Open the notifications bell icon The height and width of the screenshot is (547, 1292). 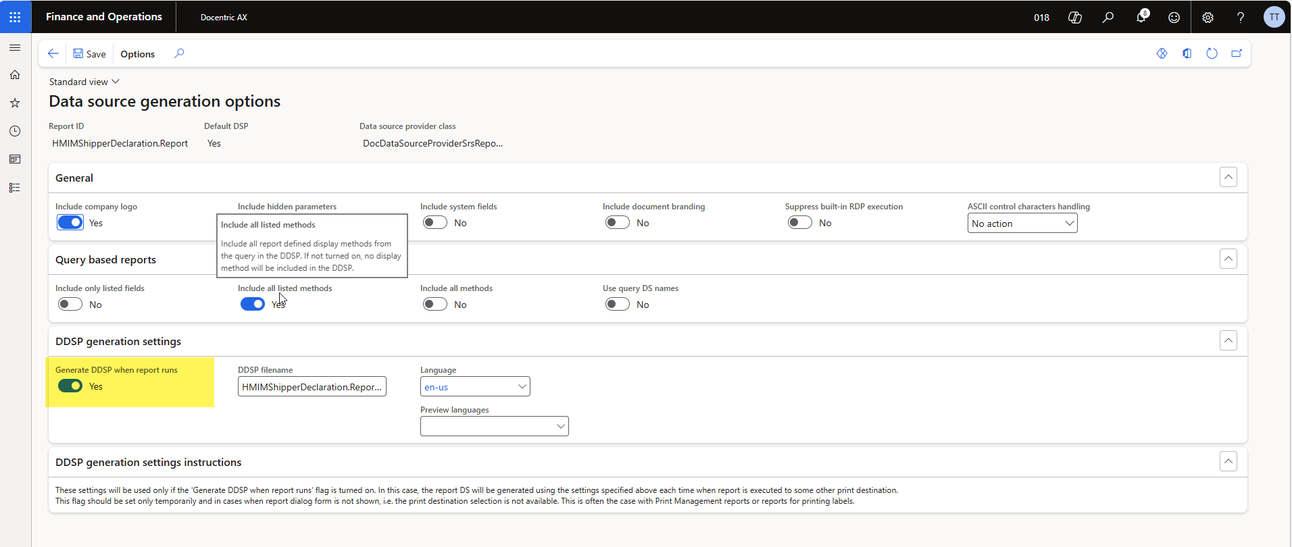point(1141,17)
